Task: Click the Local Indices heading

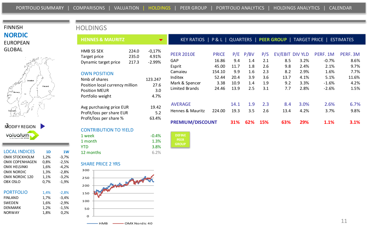Action: [x=19, y=152]
